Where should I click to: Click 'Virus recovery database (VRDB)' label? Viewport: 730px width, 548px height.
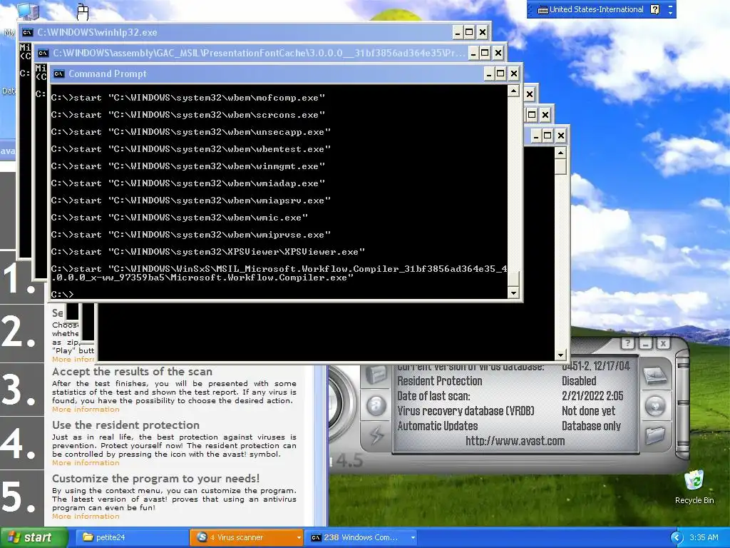click(466, 411)
